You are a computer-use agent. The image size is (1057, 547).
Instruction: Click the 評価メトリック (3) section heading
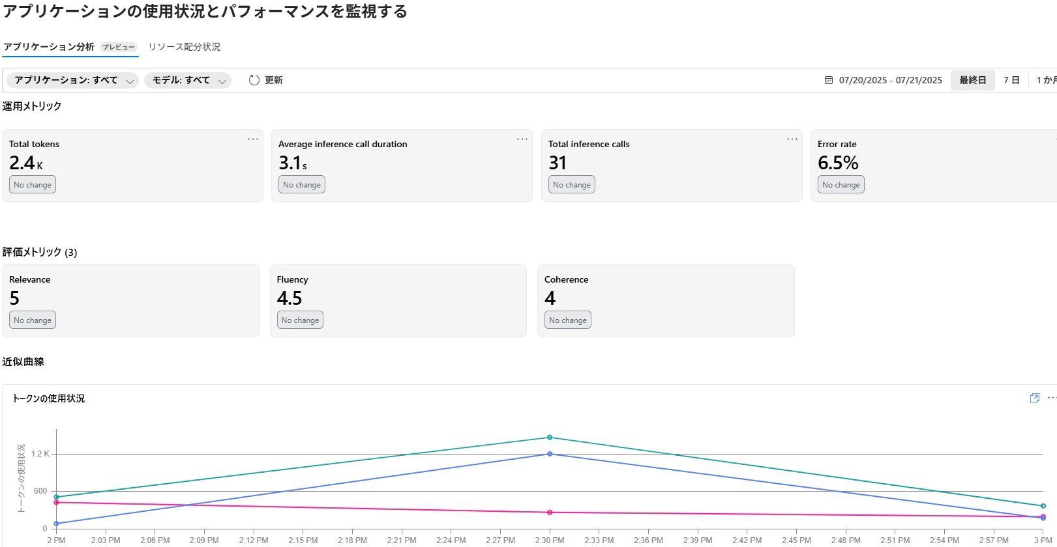pos(40,252)
